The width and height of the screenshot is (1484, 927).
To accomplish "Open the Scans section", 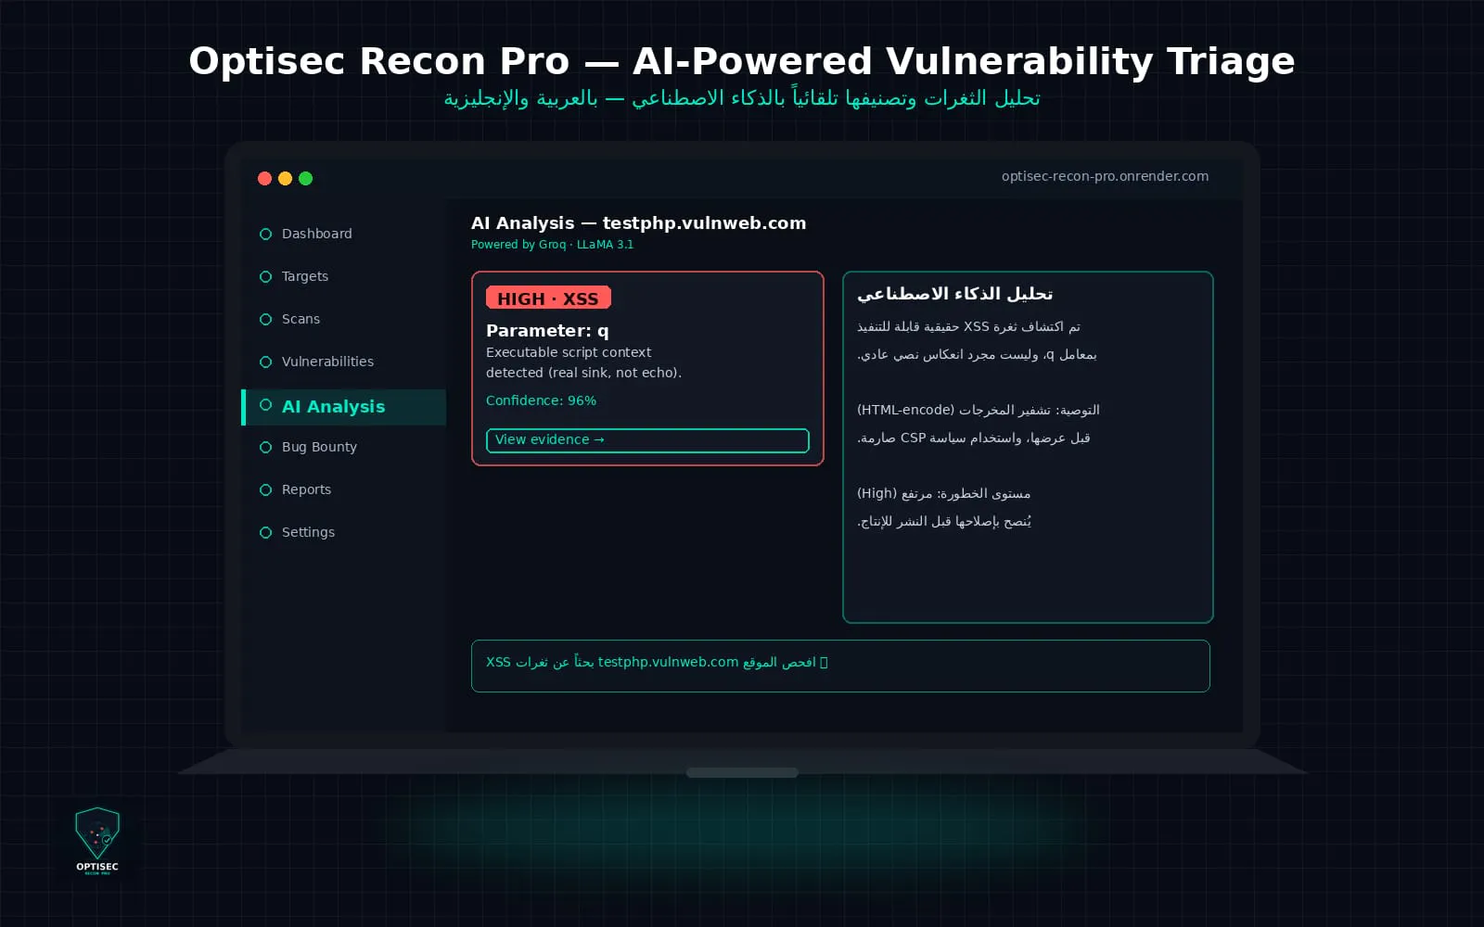I will click(x=301, y=319).
